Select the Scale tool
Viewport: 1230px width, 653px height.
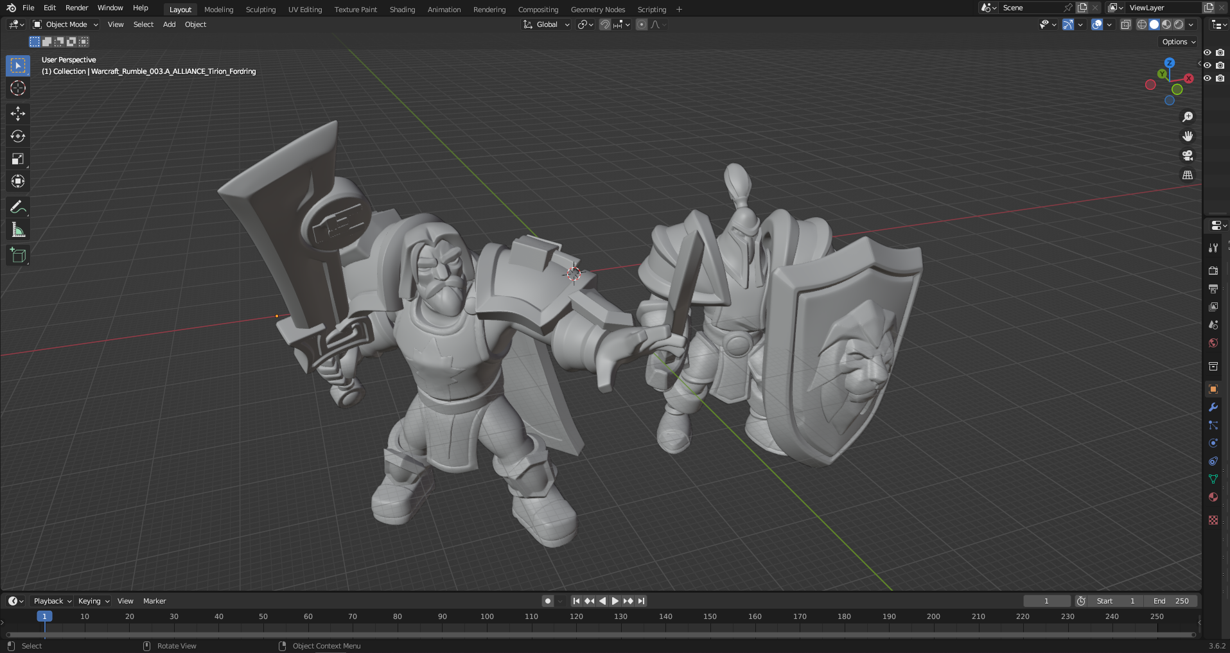pyautogui.click(x=18, y=159)
